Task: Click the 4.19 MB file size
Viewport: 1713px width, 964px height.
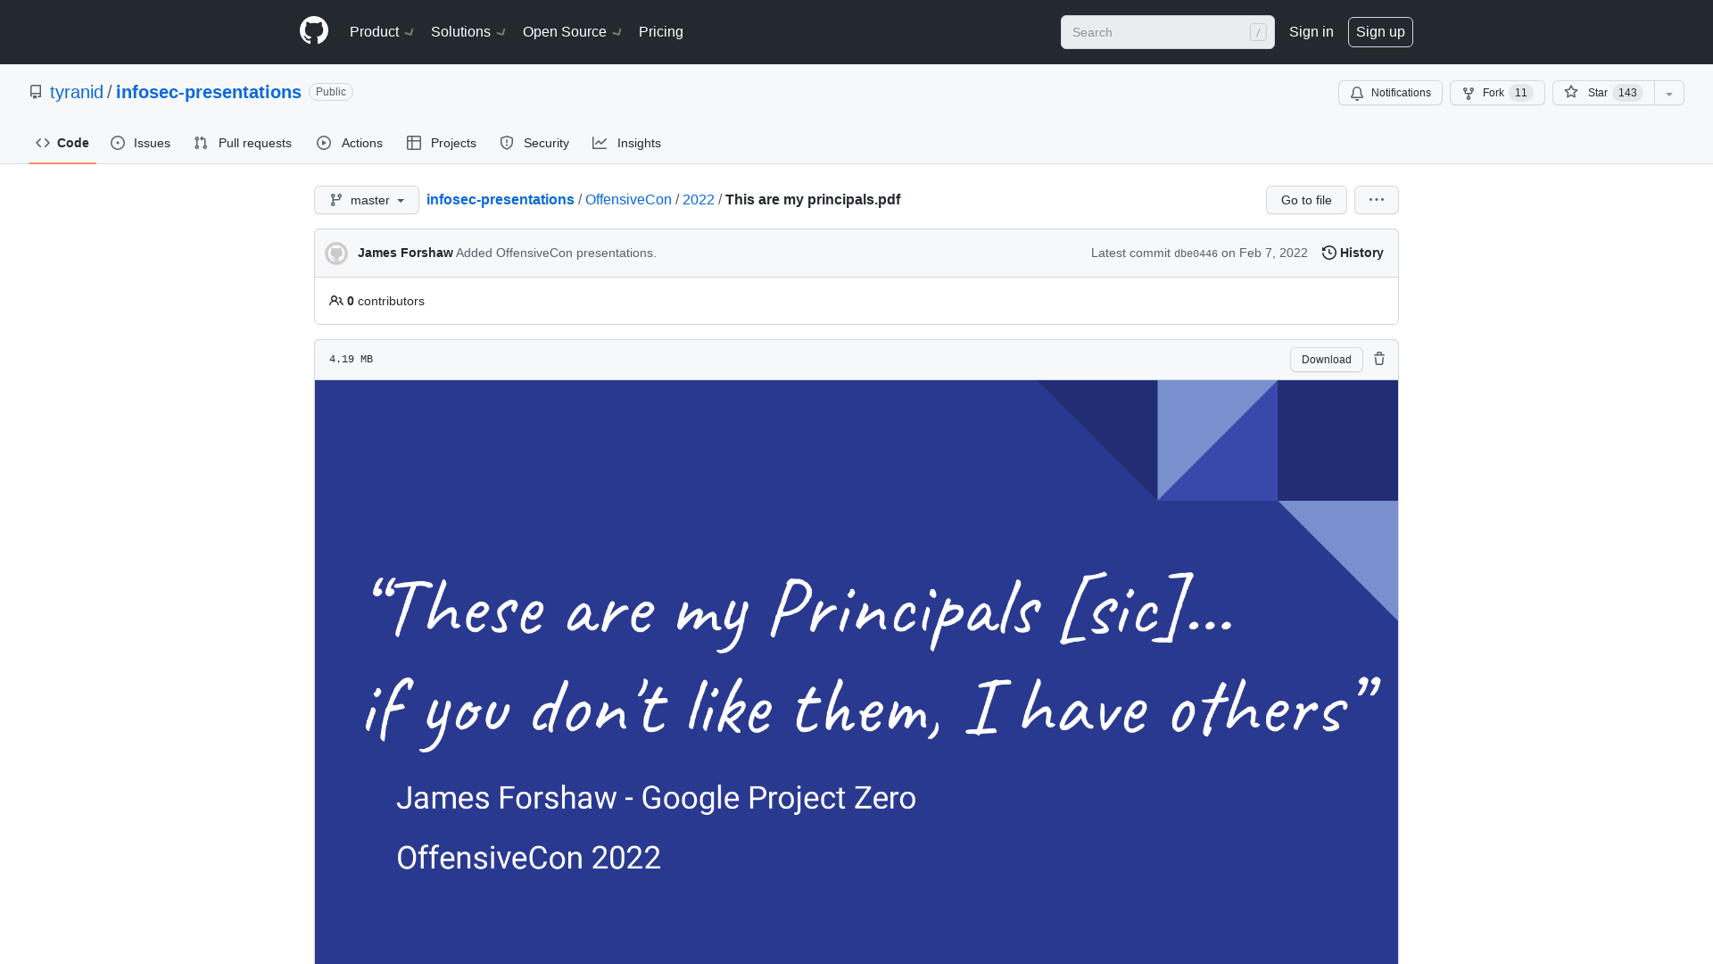Action: (352, 359)
